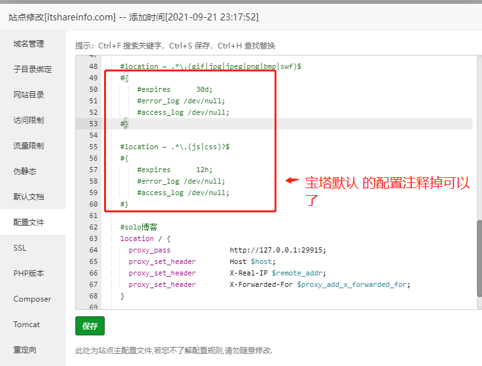Click the green 保存 button
Screen dimensions: 482x366
(90, 326)
